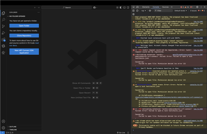The width and height of the screenshot is (207, 134).
Task: Open DevTools customize three-dot menu
Action: click(201, 7)
